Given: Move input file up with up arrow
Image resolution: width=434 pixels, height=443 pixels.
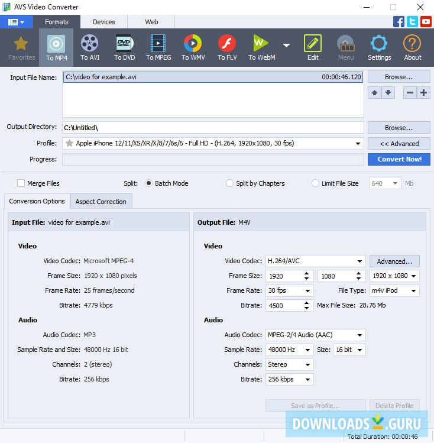Looking at the screenshot, I should tap(374, 93).
